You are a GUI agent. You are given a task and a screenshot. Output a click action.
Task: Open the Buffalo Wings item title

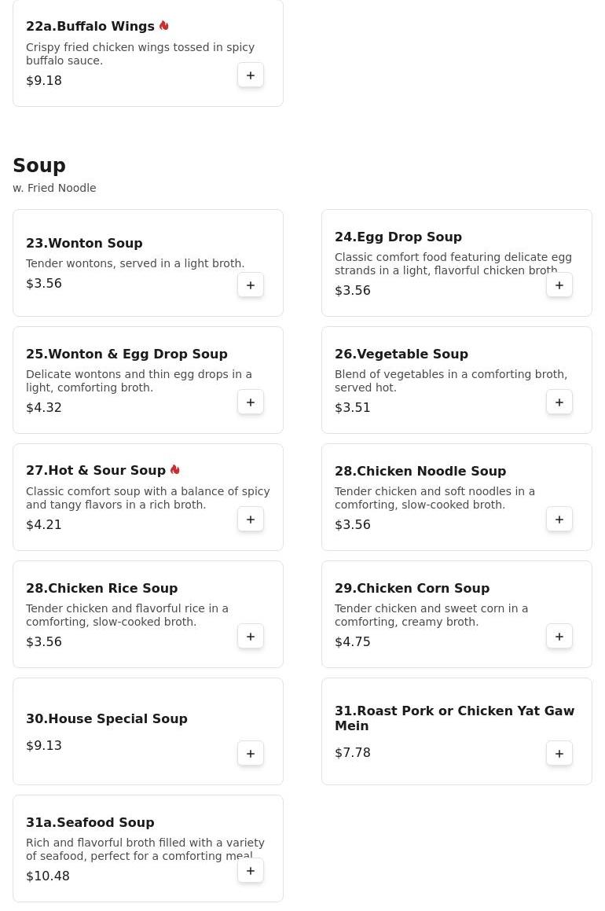click(x=90, y=27)
